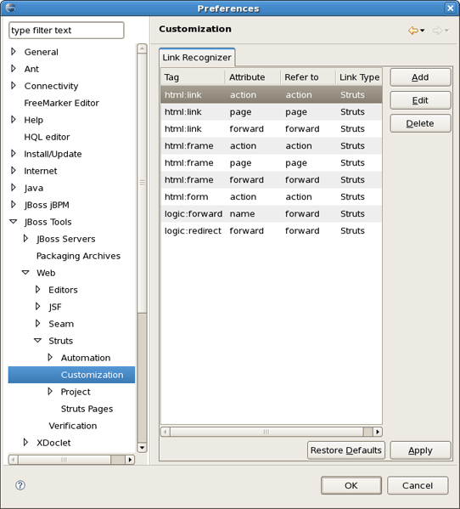Select Verification in tree
Screen dimensions: 460x509
coord(73,426)
